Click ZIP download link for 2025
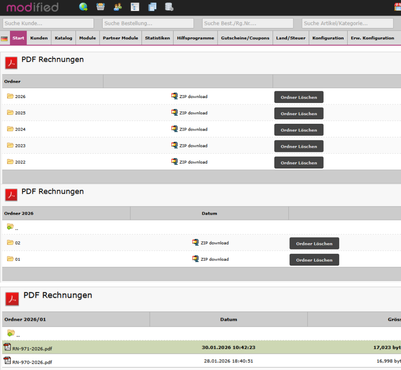Image resolution: width=401 pixels, height=370 pixels. (x=193, y=113)
